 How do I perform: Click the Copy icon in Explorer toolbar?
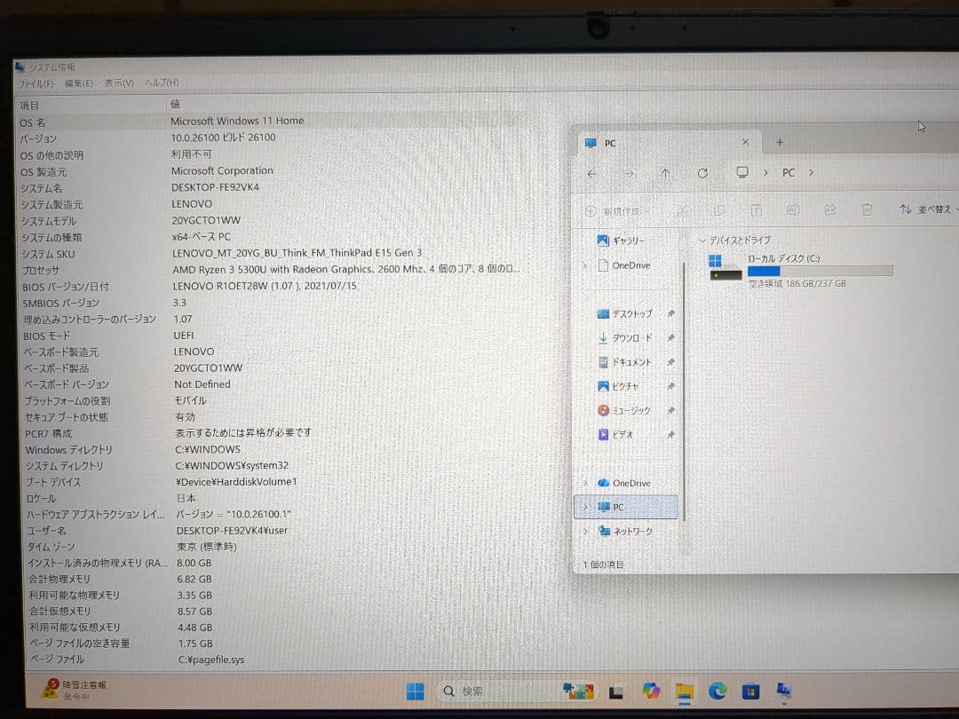[719, 210]
